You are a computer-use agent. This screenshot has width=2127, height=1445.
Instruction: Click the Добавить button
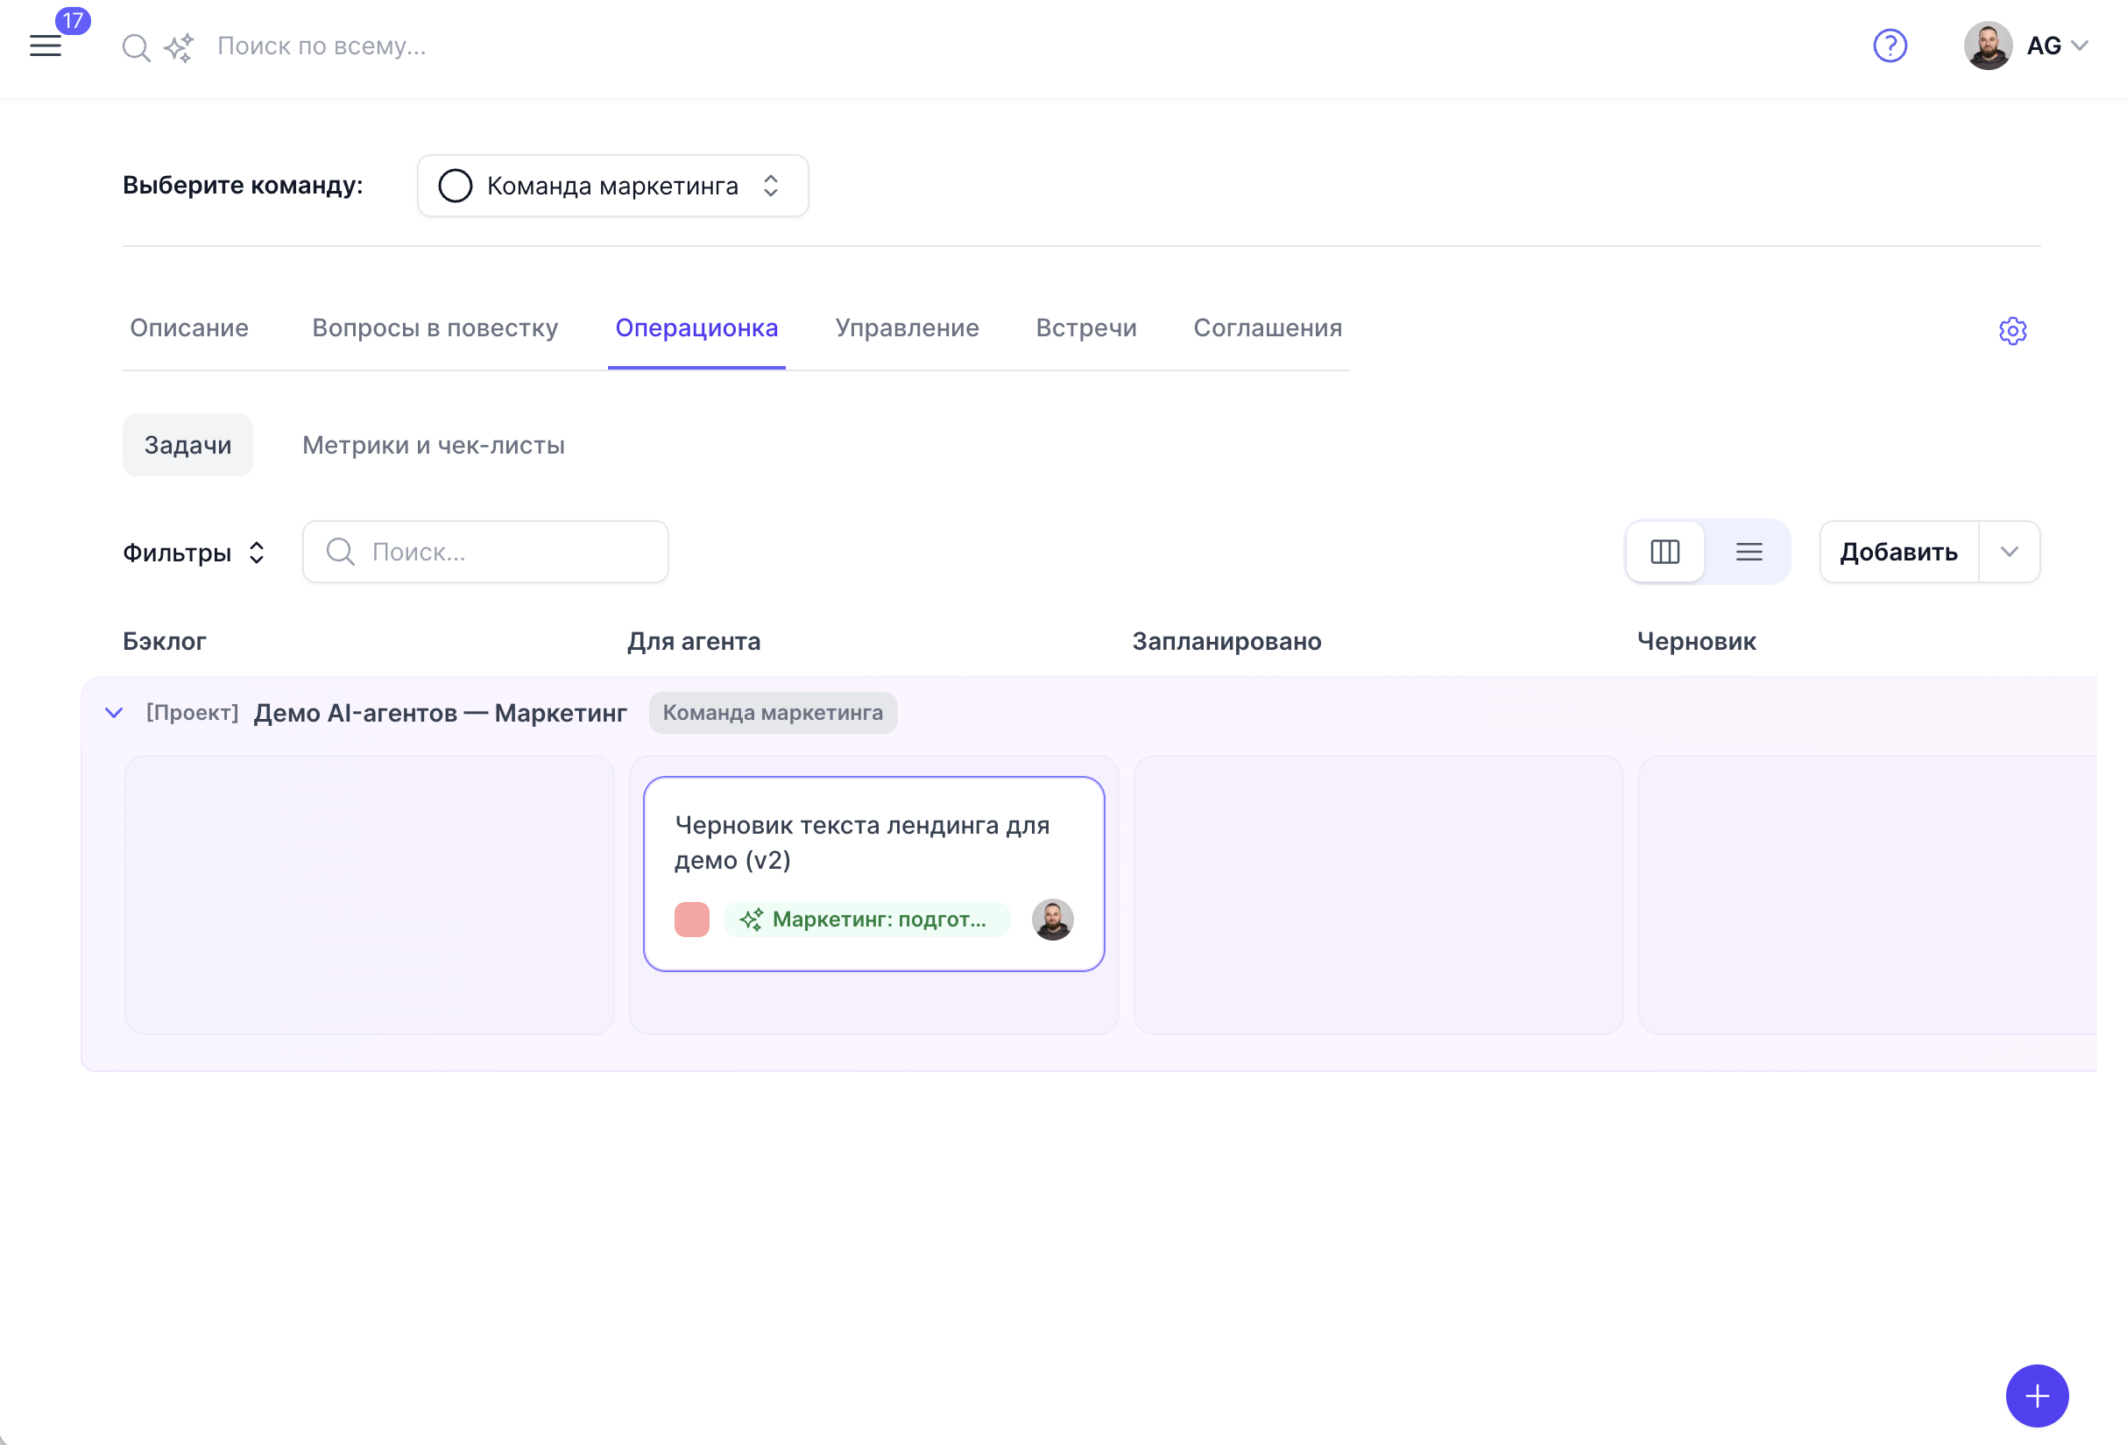point(1897,551)
